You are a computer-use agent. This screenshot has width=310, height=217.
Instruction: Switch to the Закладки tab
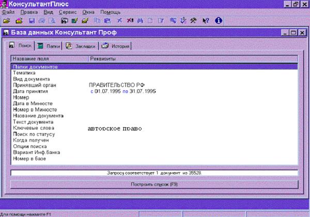point(81,46)
